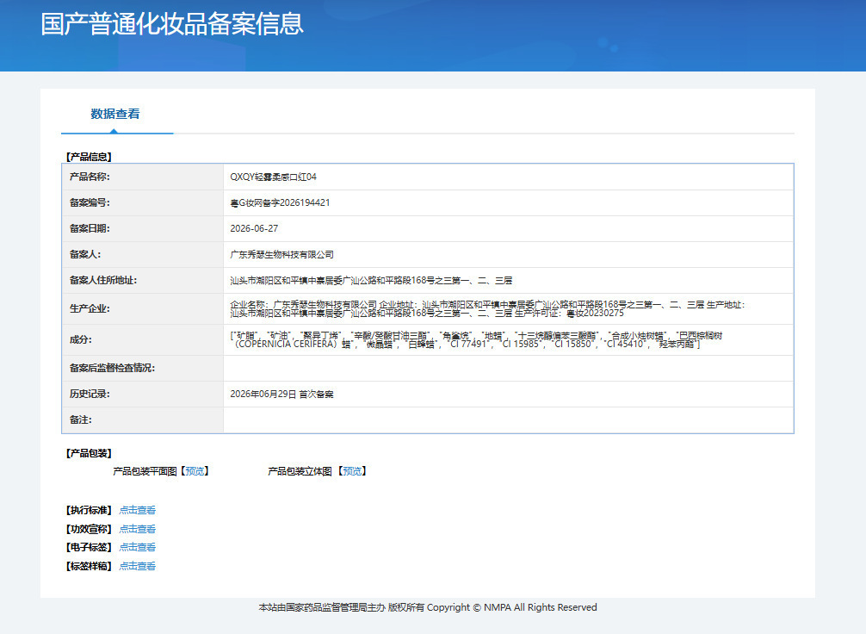Open 点击查看 next to 功效宣称
Viewport: 866px width, 634px height.
pyautogui.click(x=138, y=529)
